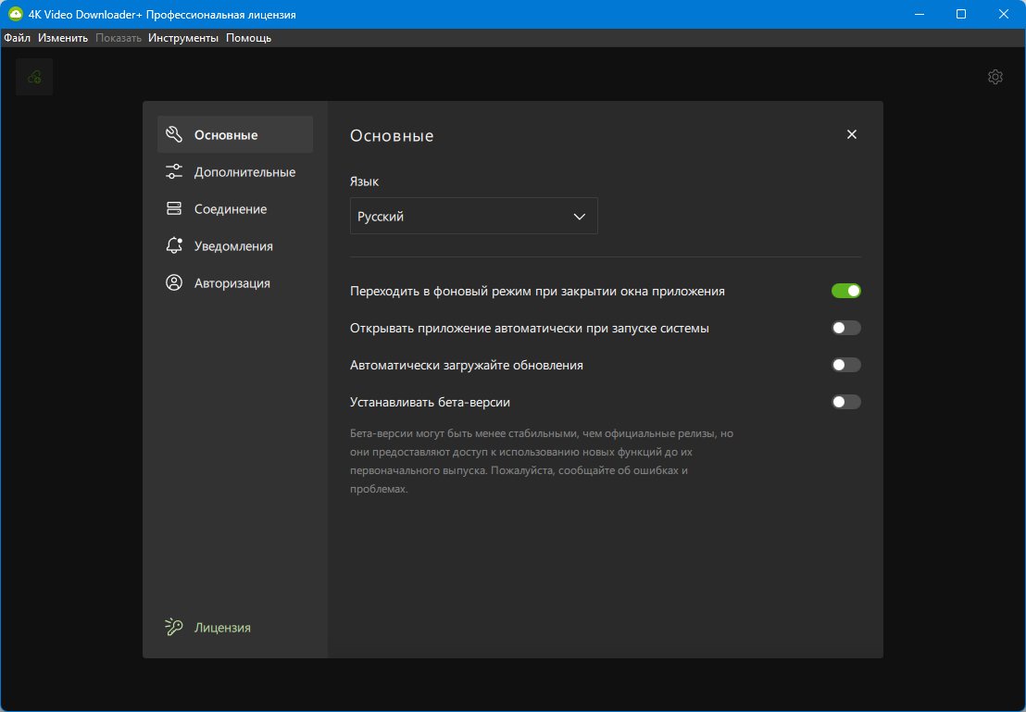Open the Показать menu
Image resolution: width=1026 pixels, height=712 pixels.
[119, 38]
